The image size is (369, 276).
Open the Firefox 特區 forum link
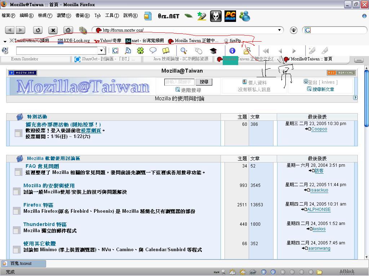click(x=38, y=205)
